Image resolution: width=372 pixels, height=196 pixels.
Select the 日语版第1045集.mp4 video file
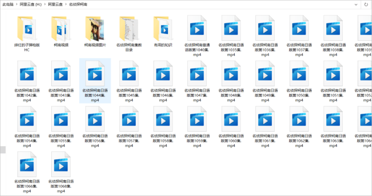click(129, 81)
